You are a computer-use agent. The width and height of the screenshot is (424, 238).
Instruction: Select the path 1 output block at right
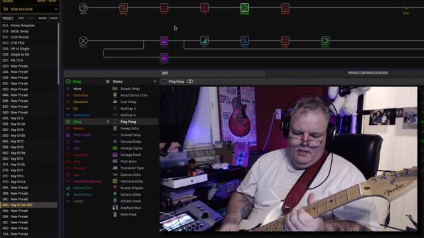406,8
